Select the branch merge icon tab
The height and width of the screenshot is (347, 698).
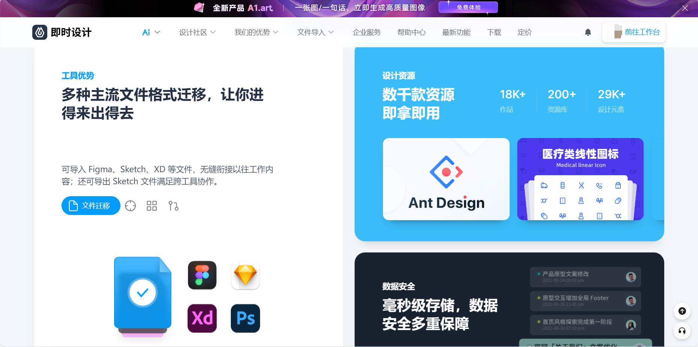pos(173,206)
